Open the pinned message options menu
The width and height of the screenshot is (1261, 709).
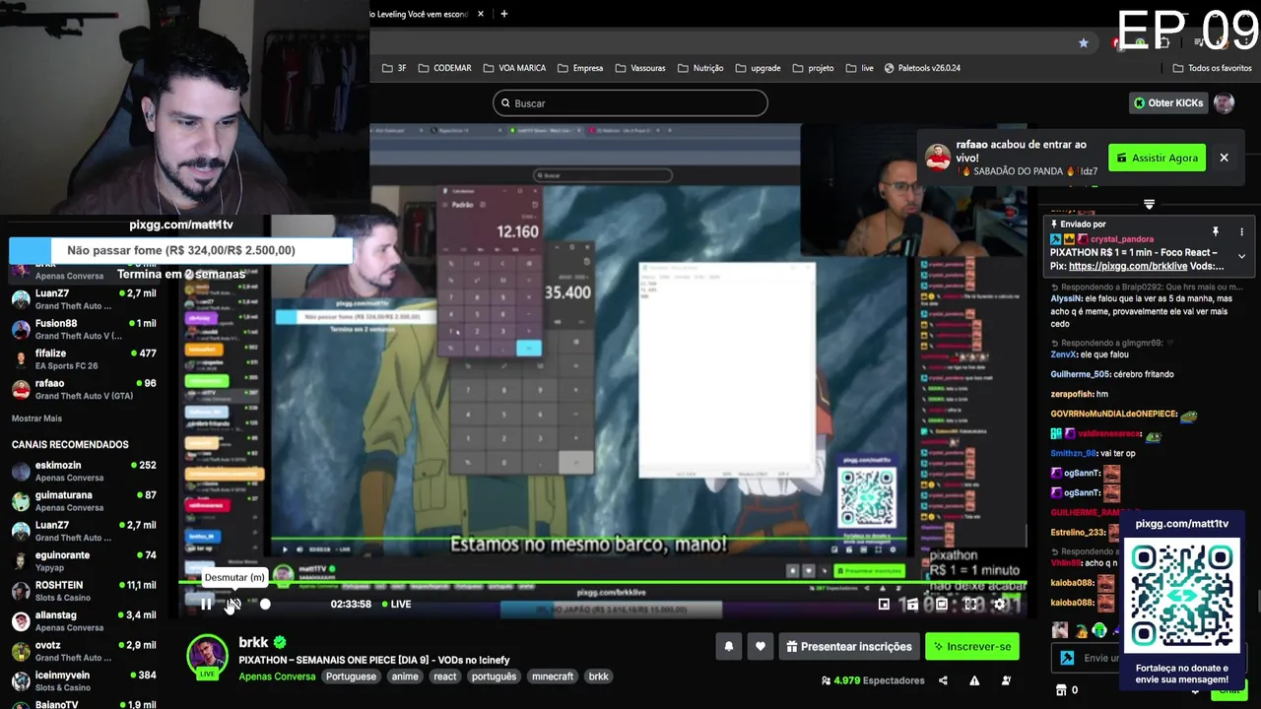(x=1241, y=232)
